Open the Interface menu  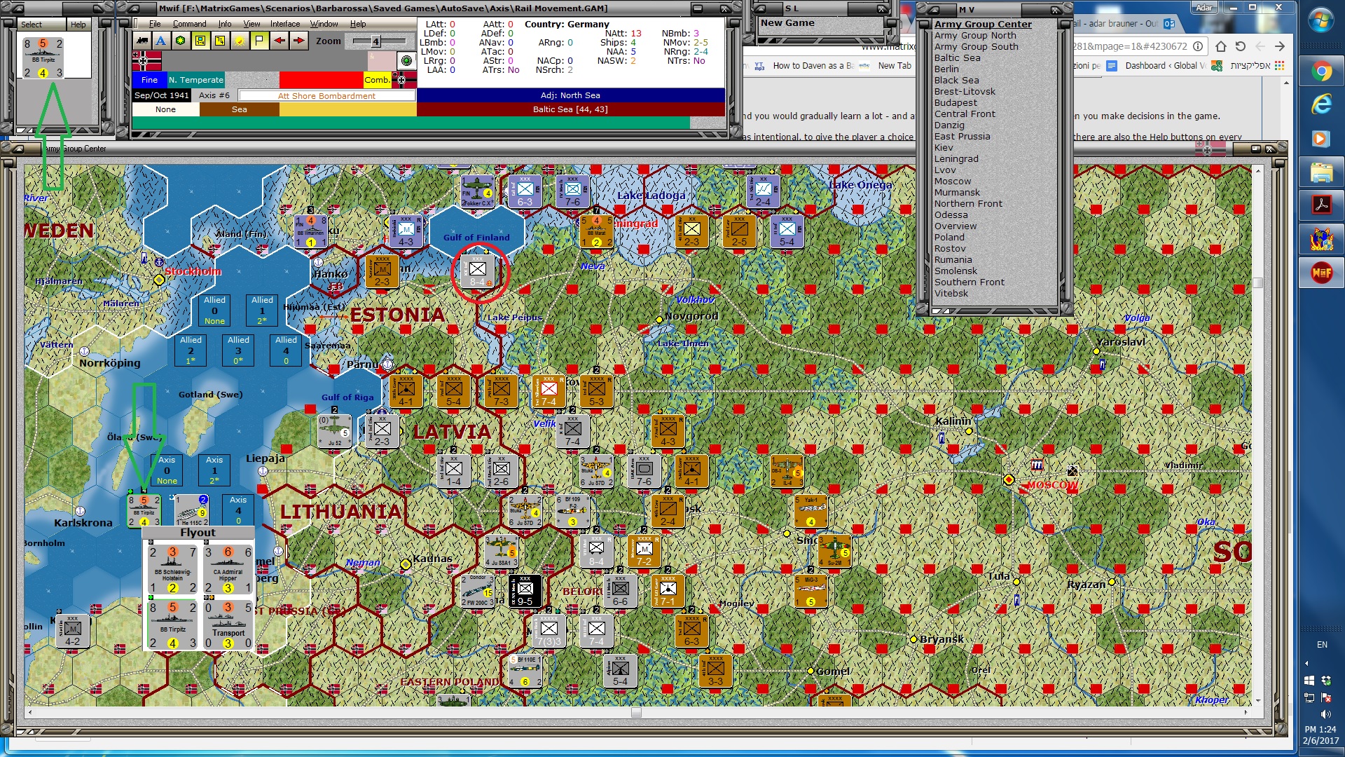pyautogui.click(x=285, y=24)
